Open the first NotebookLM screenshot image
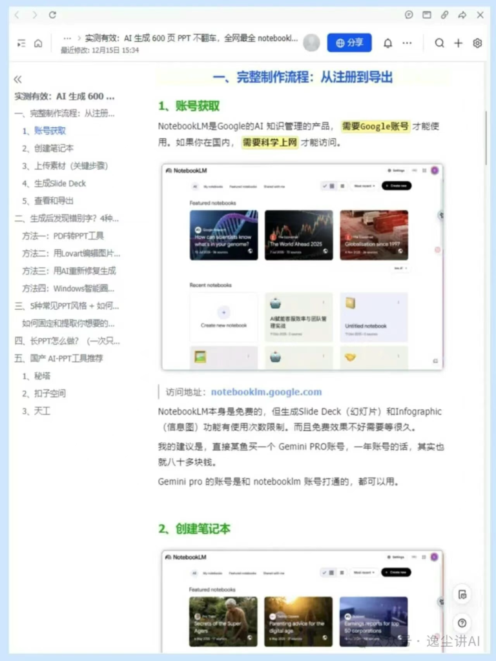Screen dimensions: 496x661 click(302, 267)
